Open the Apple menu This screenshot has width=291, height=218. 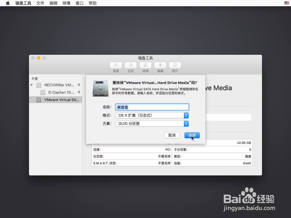(x=8, y=3)
